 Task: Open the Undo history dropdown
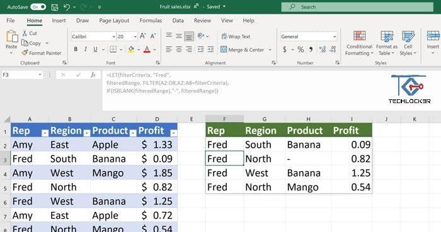(x=74, y=8)
